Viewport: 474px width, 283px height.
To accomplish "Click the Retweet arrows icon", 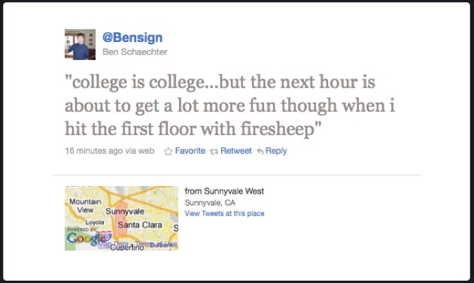I will click(214, 152).
